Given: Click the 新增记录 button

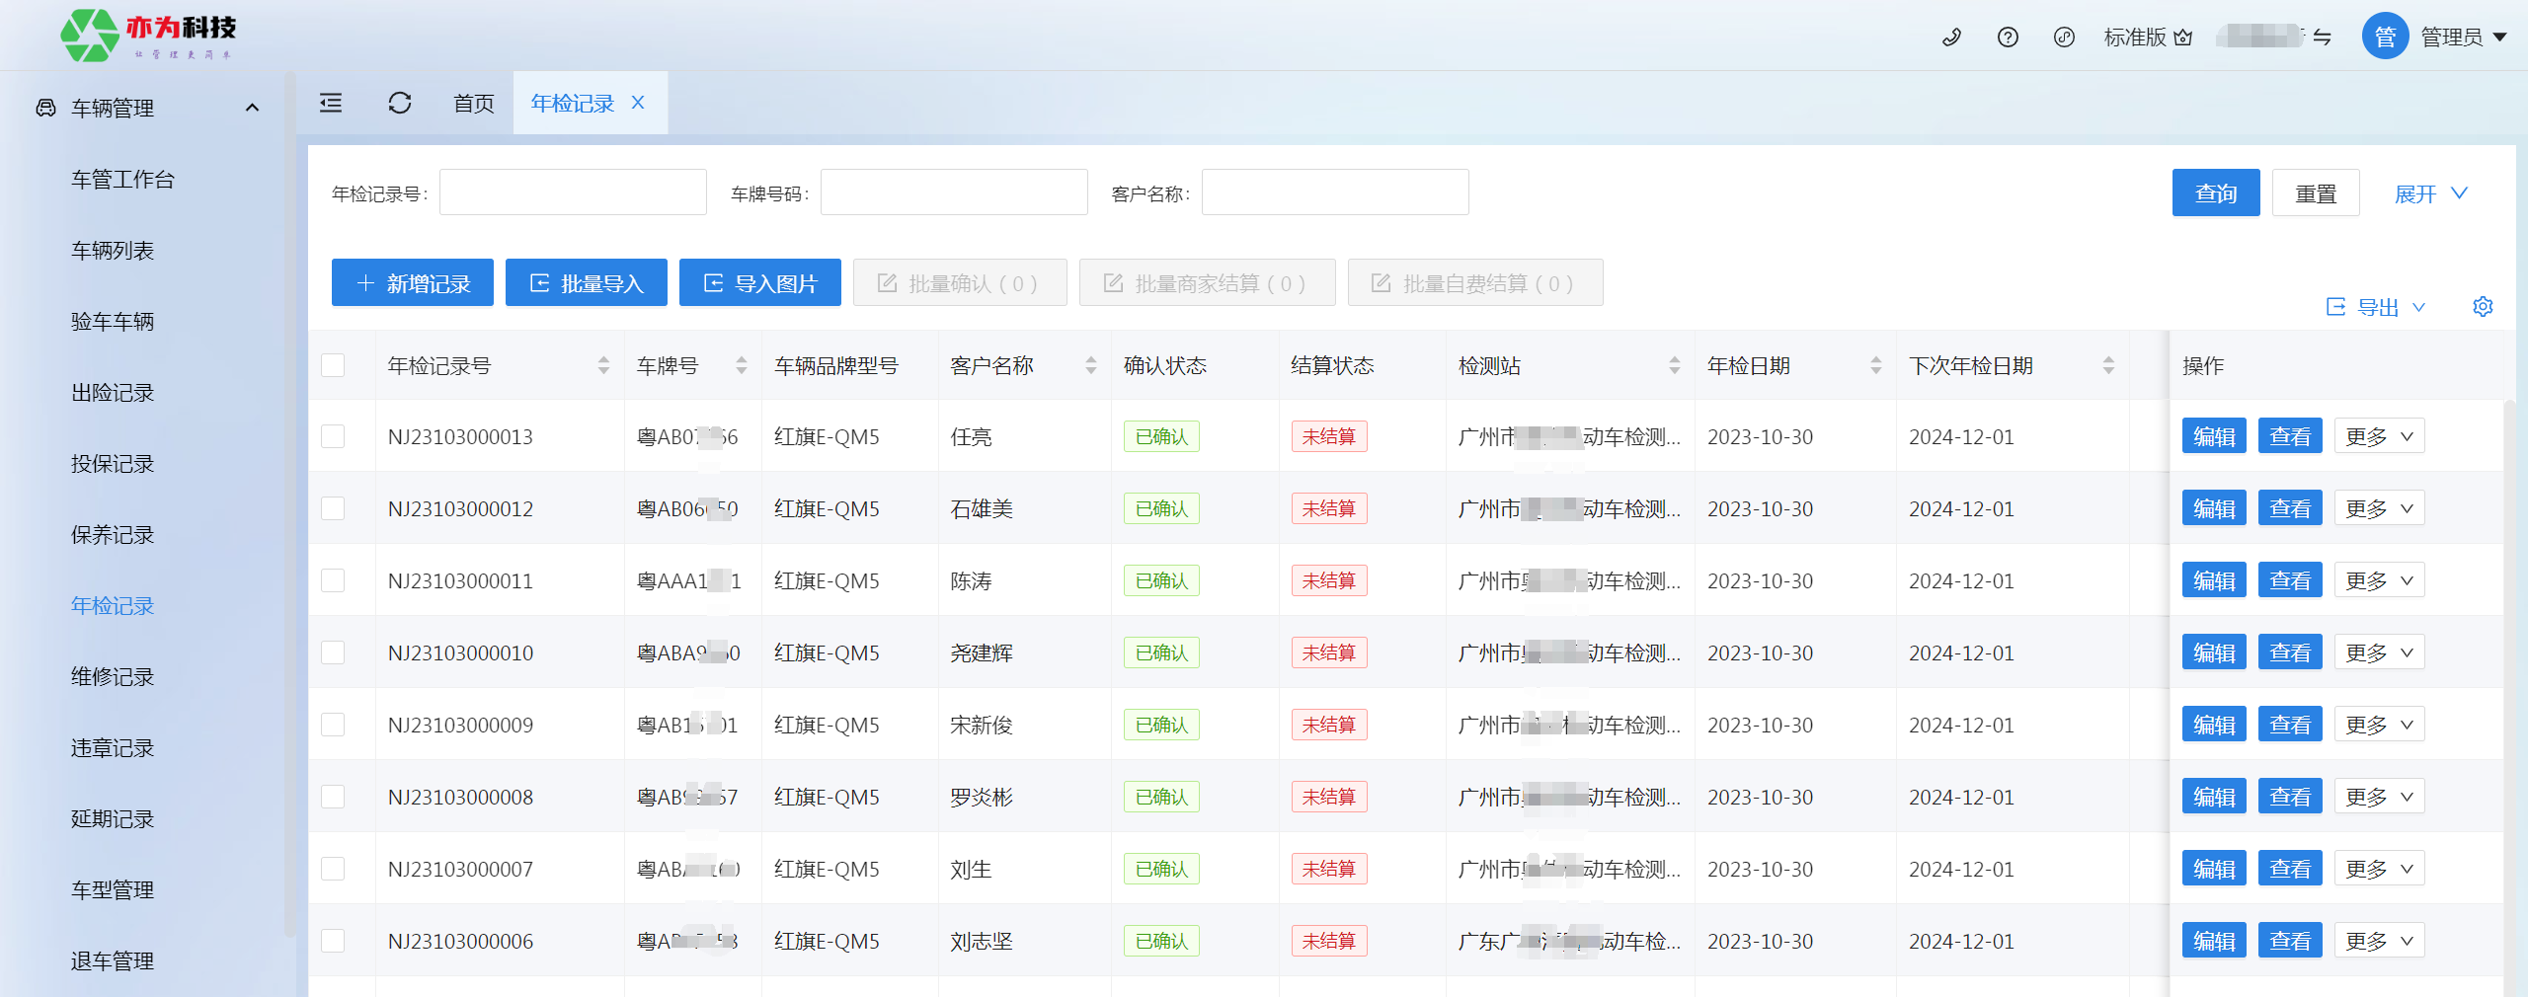Looking at the screenshot, I should (x=412, y=283).
